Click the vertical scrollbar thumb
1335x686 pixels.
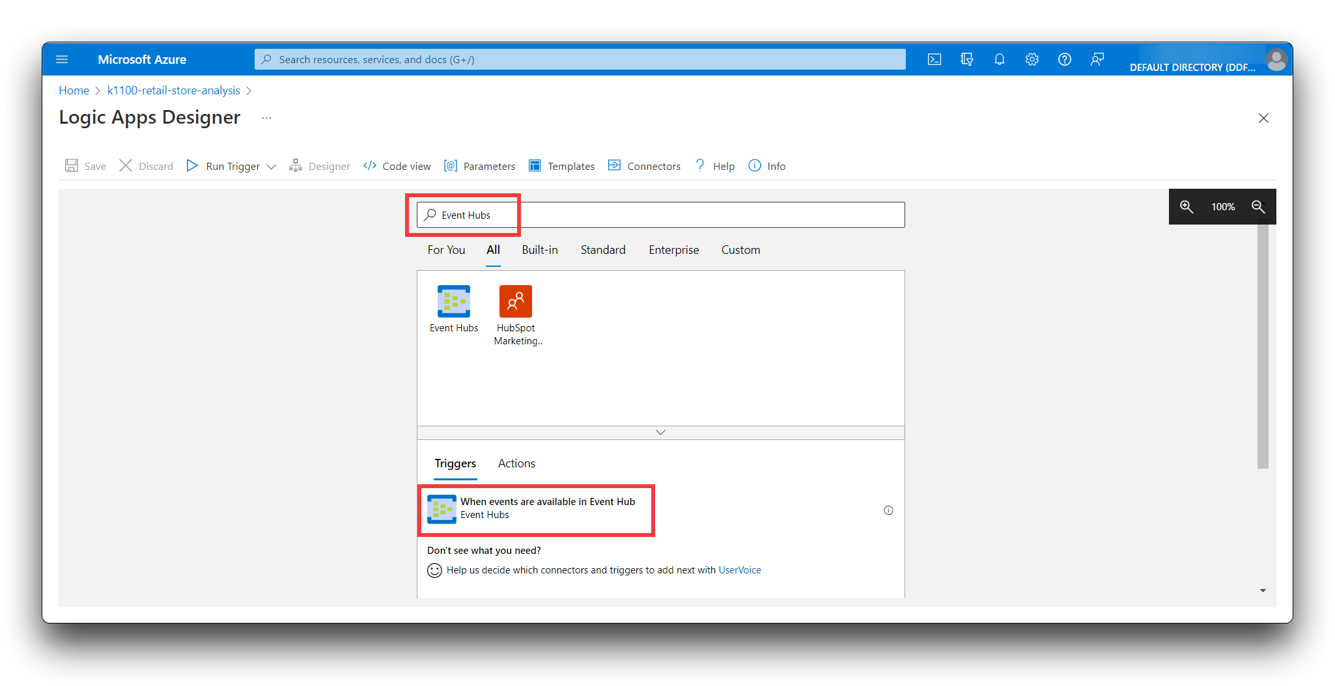[1263, 346]
